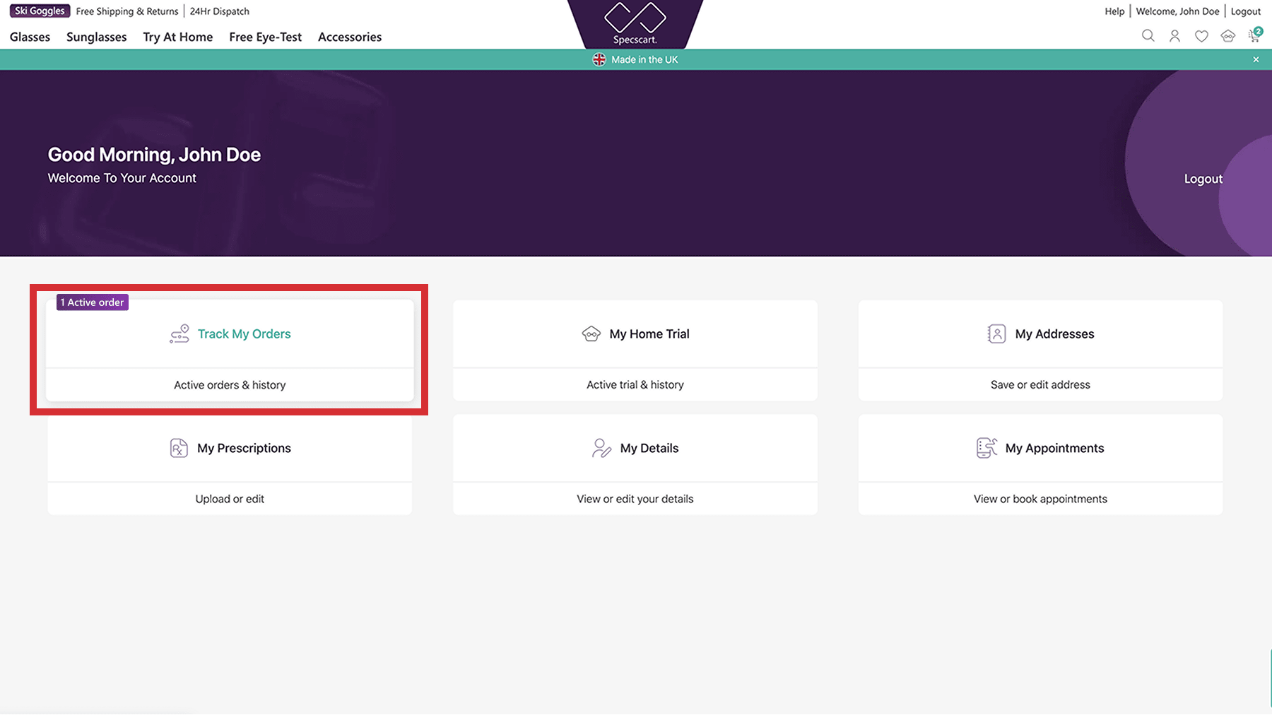Viewport: 1272px width, 715px height.
Task: Click the My Addresses contact book icon
Action: pos(996,333)
